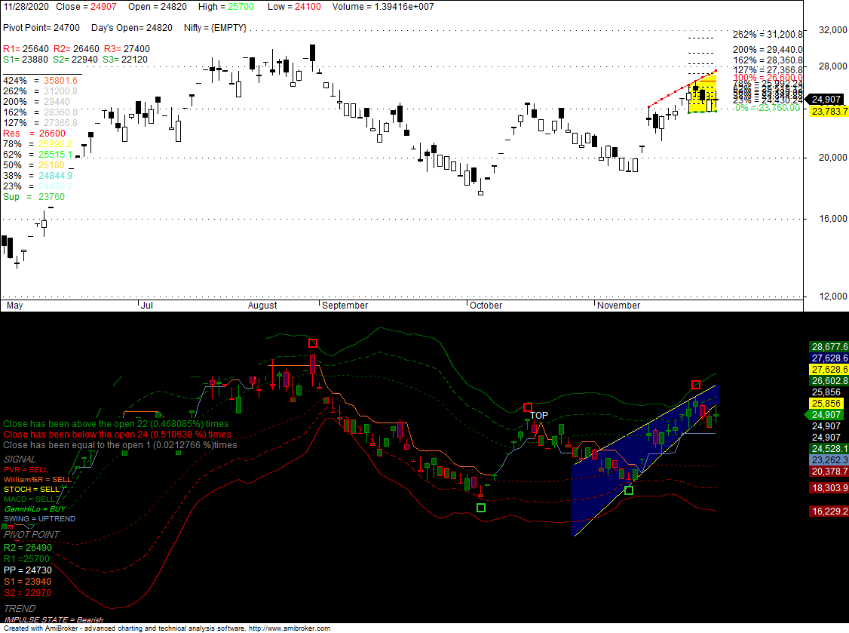This screenshot has width=849, height=633.
Task: Select the 'William%R = SELL' signal
Action: click(38, 480)
